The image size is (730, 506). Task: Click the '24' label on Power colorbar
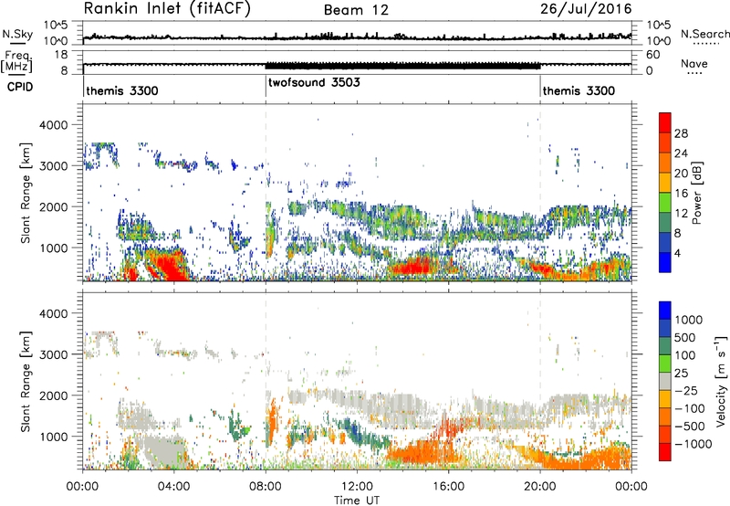pyautogui.click(x=681, y=153)
